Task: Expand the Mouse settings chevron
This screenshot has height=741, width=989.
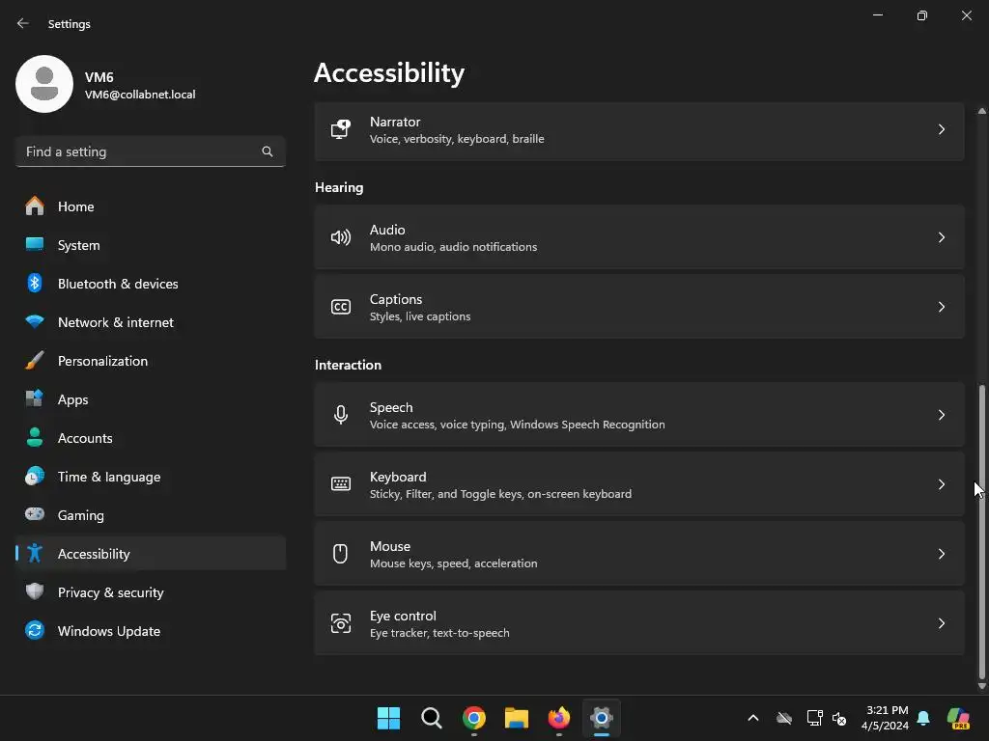Action: pos(941,554)
